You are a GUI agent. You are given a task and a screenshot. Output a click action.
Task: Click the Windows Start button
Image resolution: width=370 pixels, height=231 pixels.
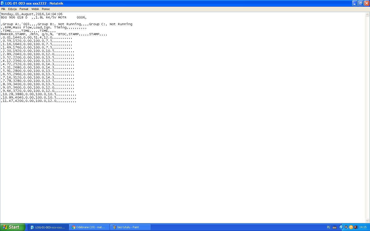(12, 227)
